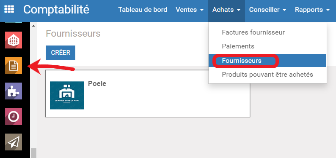Open the purple puzzle piece modules icon
The height and width of the screenshot is (158, 336).
coord(14,91)
